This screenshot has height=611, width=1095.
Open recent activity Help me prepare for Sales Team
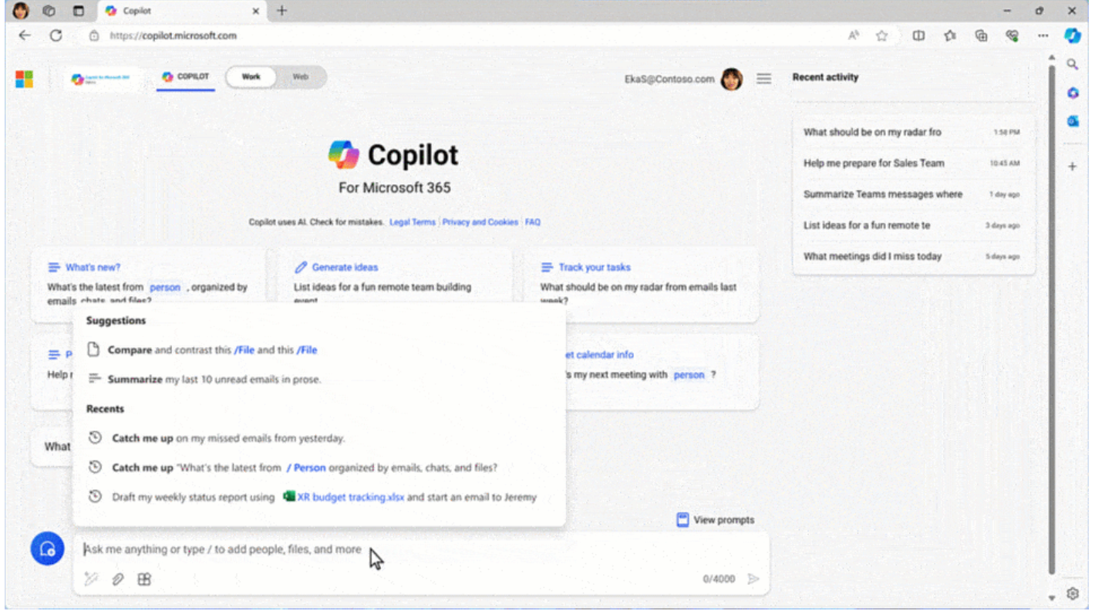click(x=913, y=164)
